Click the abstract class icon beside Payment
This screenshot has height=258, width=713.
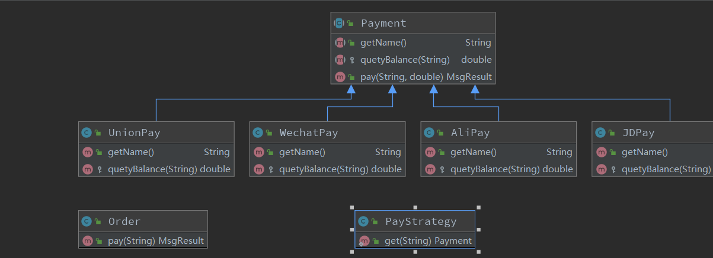[339, 23]
